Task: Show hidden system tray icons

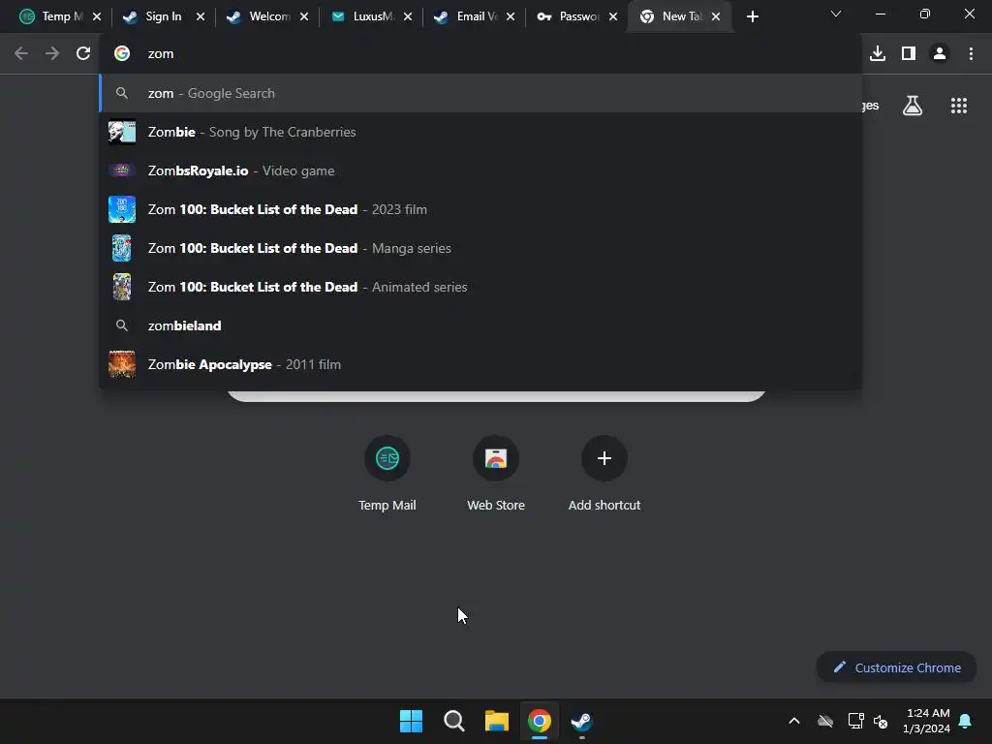Action: click(794, 721)
